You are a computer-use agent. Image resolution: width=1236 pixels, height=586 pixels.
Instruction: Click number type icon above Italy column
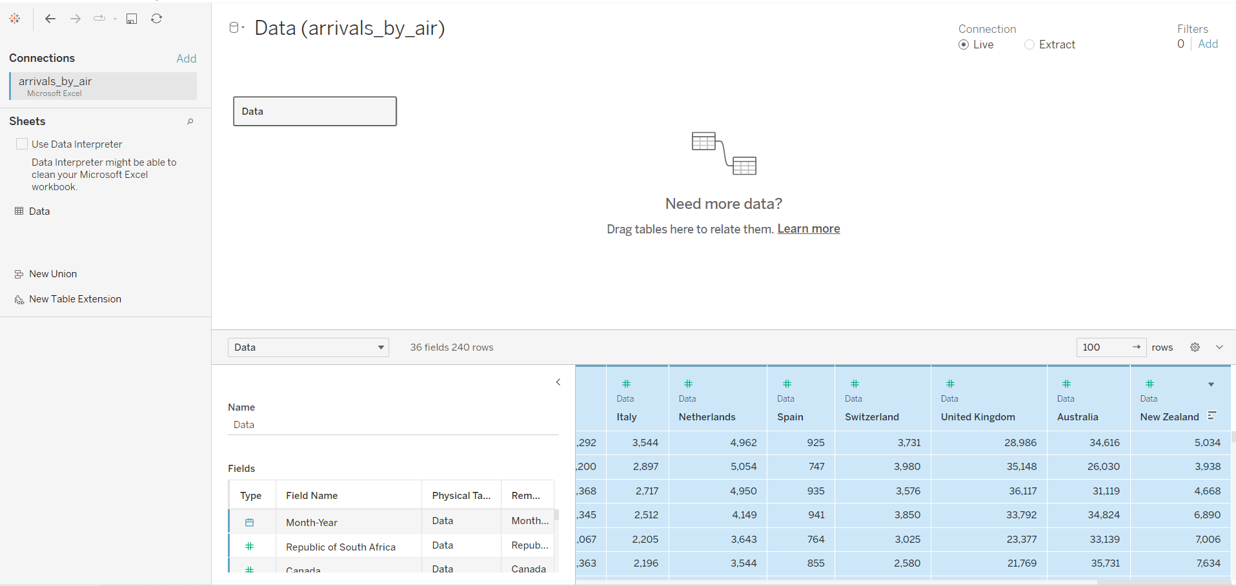(626, 384)
